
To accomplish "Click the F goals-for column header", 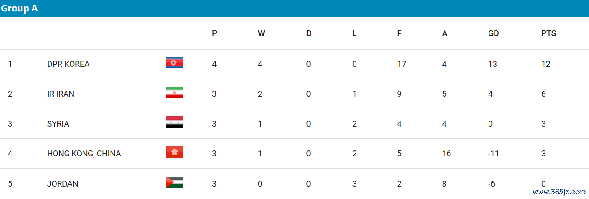I will tap(400, 33).
